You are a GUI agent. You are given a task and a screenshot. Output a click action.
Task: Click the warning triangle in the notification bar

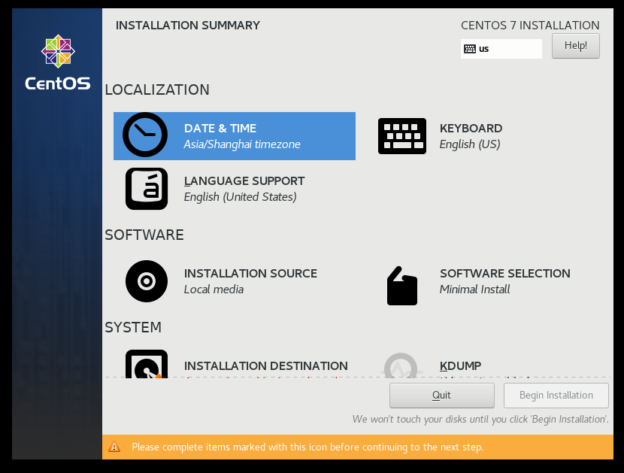115,447
